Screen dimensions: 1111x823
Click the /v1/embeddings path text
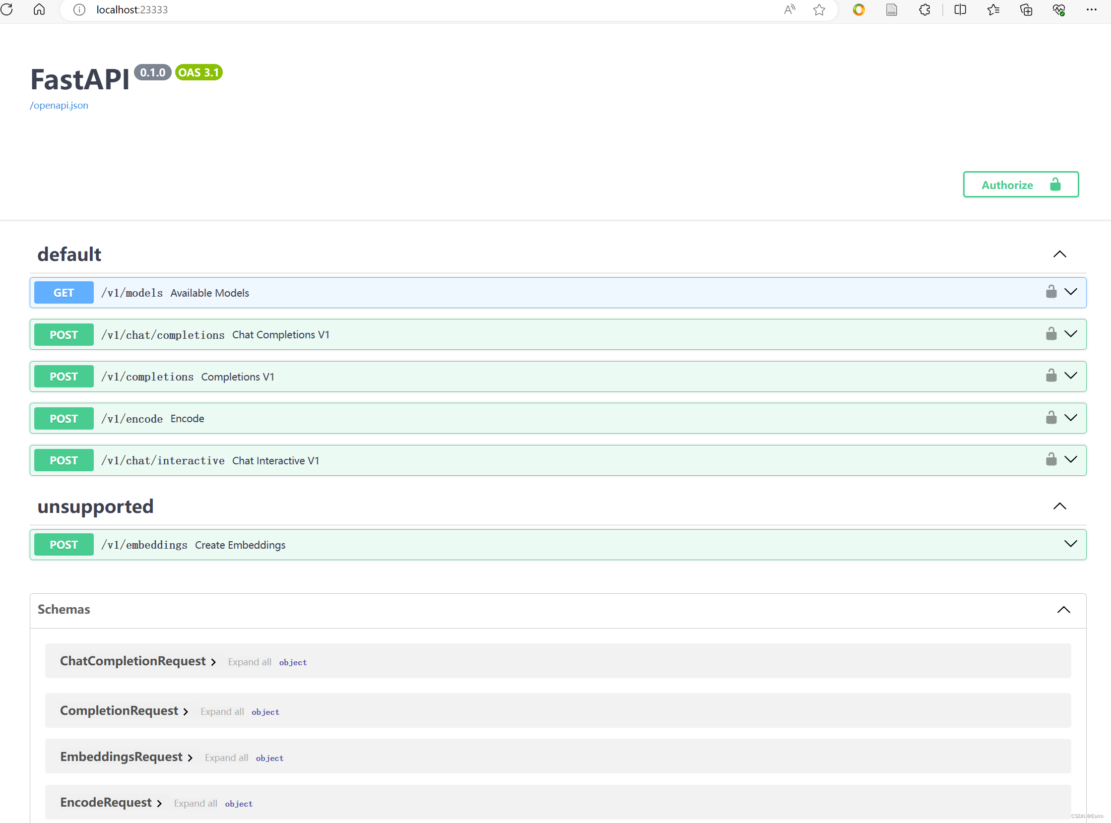point(144,545)
